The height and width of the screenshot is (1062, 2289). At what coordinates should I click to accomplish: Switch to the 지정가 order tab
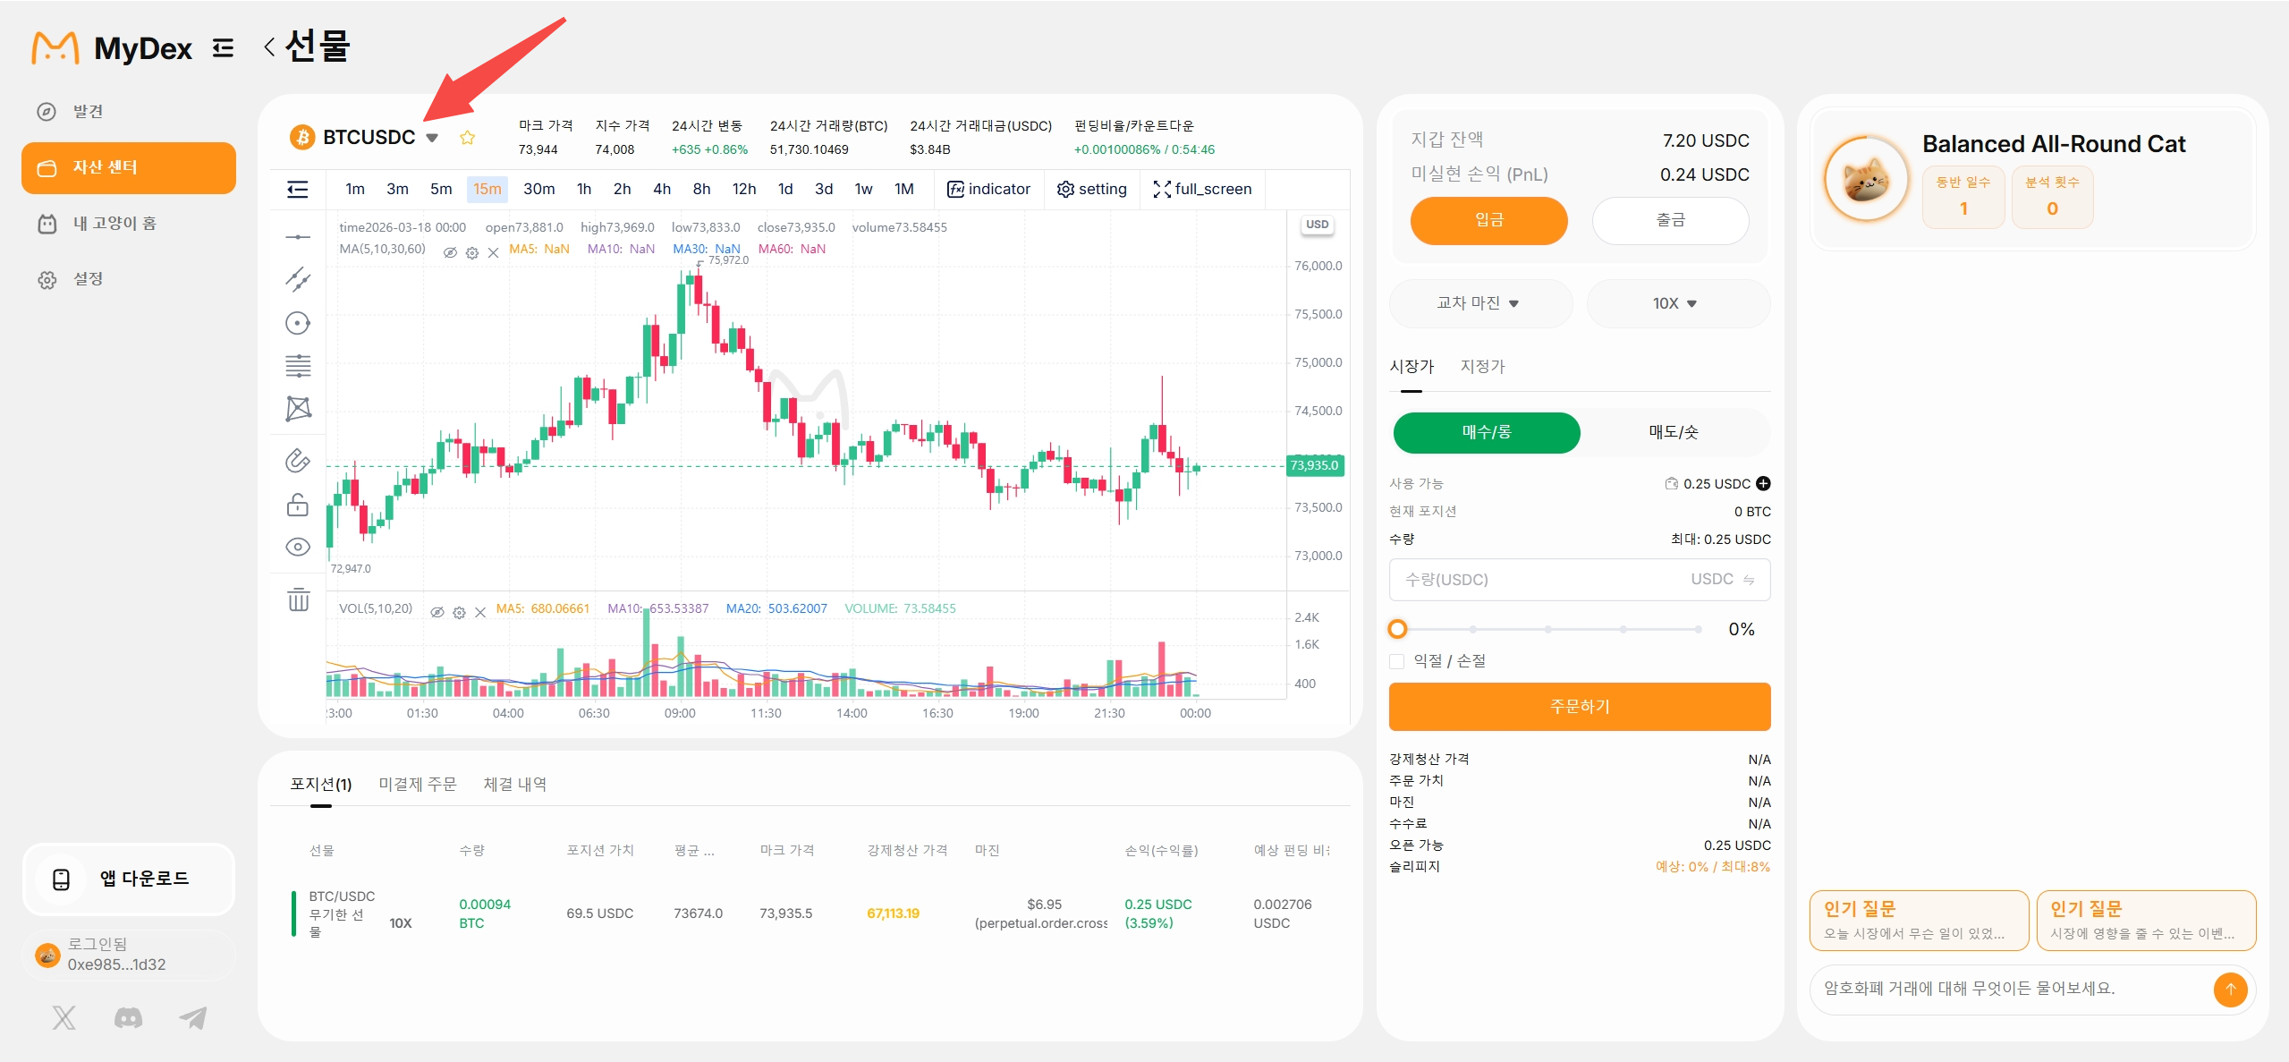(1483, 367)
